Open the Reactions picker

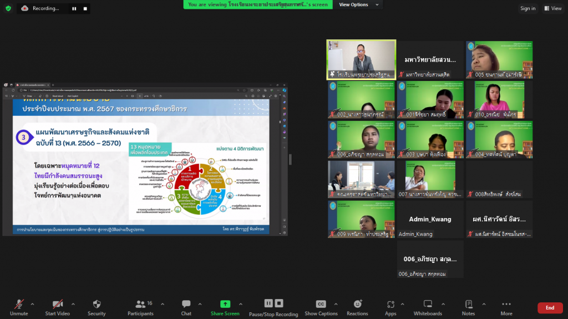point(358,307)
